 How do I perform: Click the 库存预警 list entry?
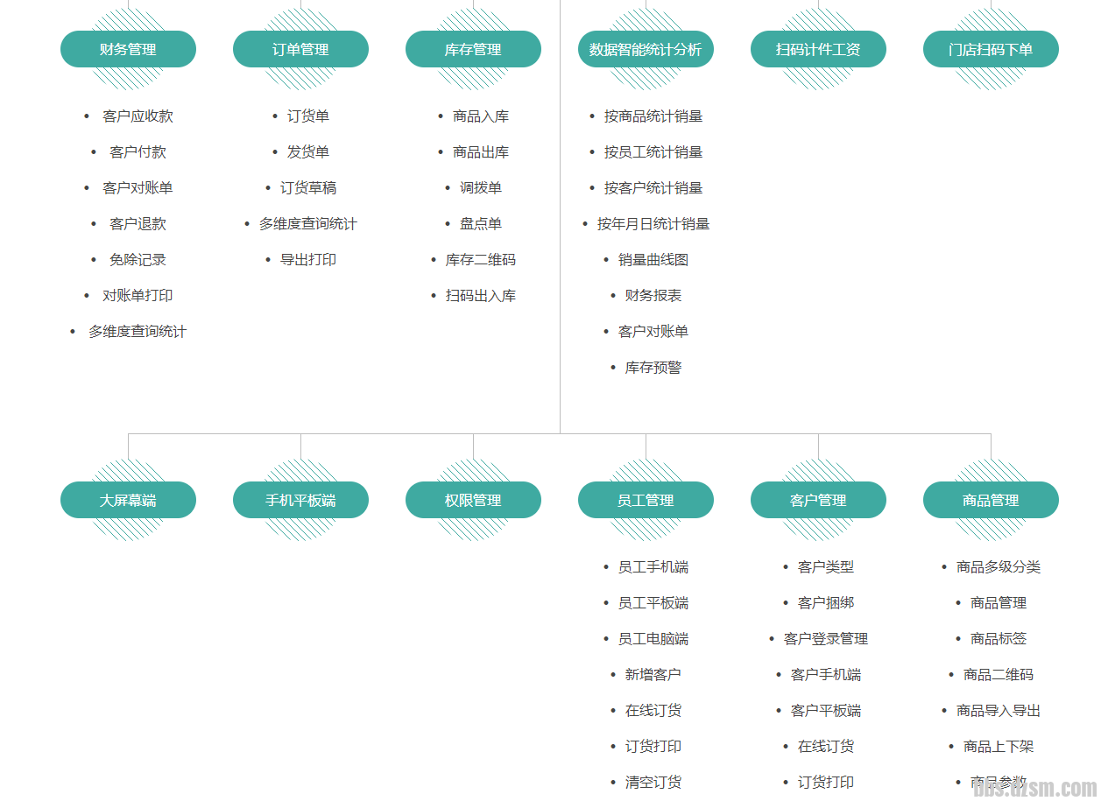[x=653, y=368]
